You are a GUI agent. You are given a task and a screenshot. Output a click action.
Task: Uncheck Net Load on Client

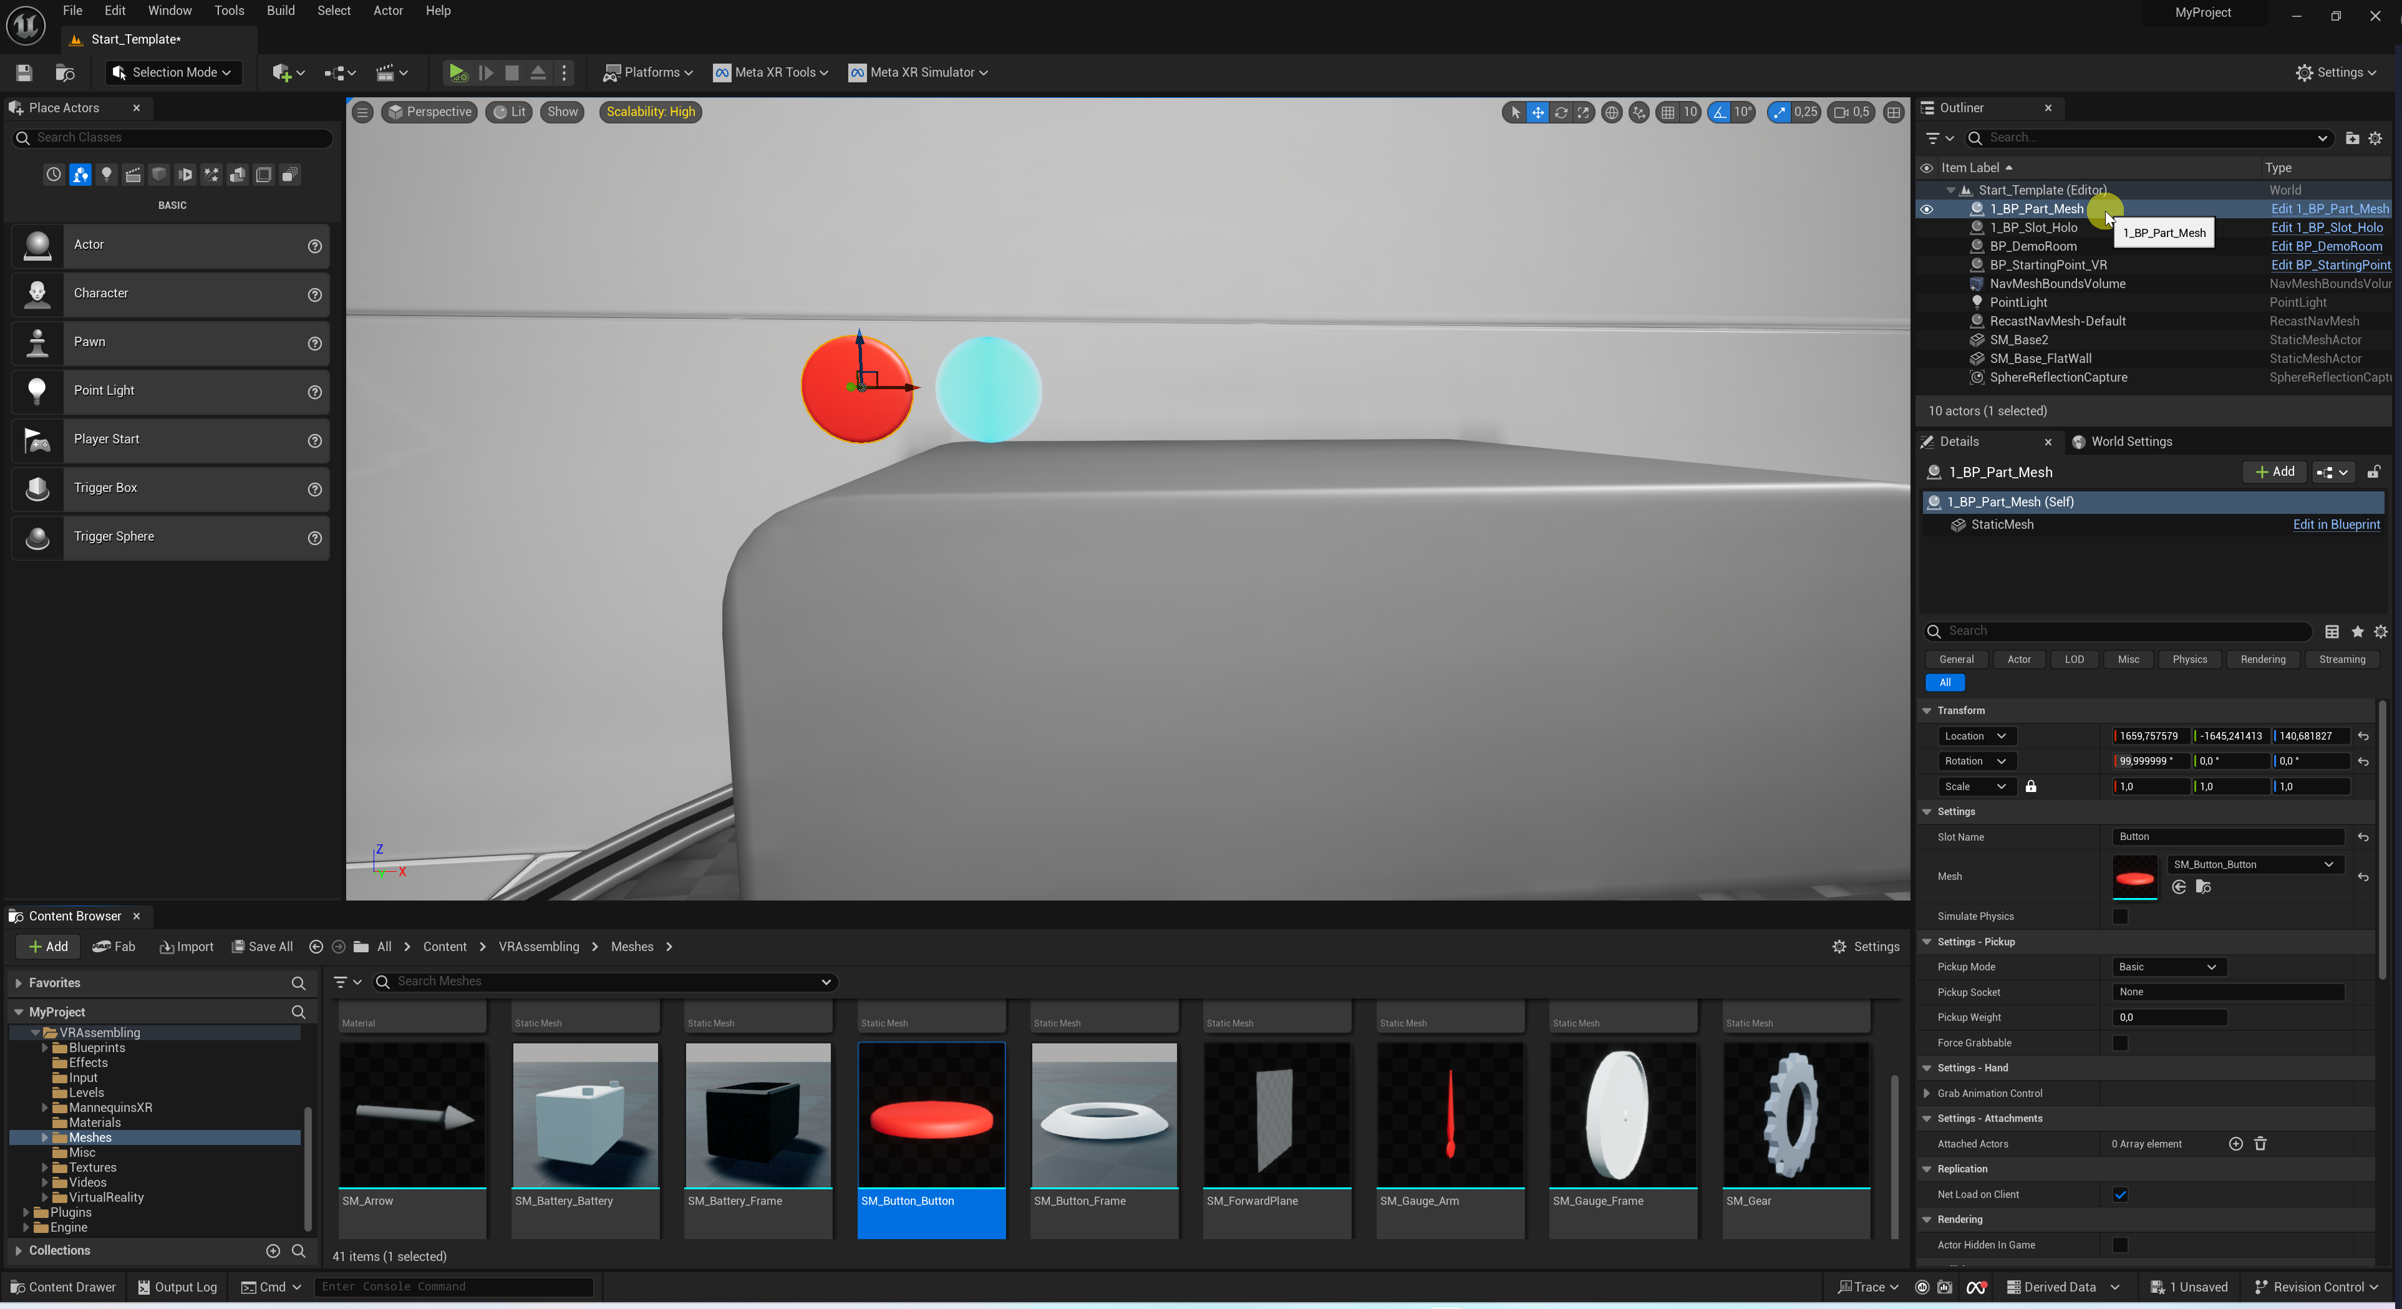[x=2119, y=1194]
